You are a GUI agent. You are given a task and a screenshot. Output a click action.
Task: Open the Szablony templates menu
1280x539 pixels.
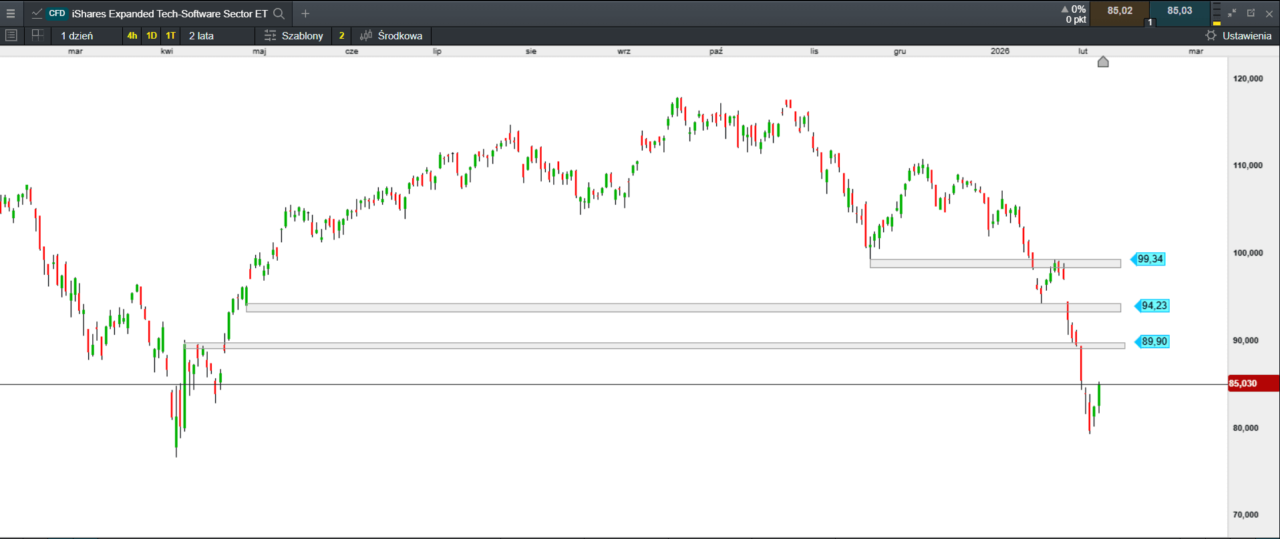(294, 35)
